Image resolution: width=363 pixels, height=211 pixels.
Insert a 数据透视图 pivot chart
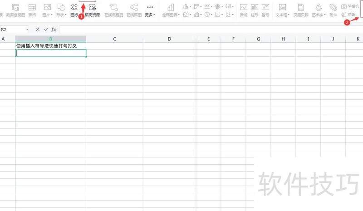[15, 10]
